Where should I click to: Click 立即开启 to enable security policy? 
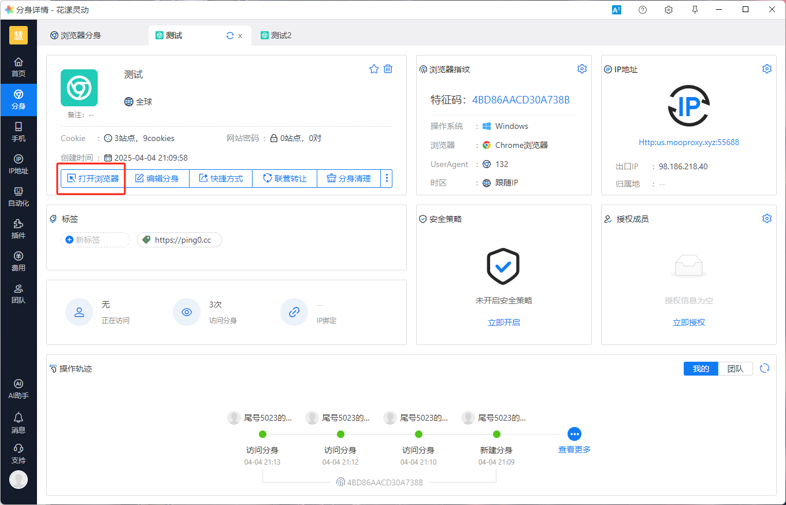click(x=503, y=322)
